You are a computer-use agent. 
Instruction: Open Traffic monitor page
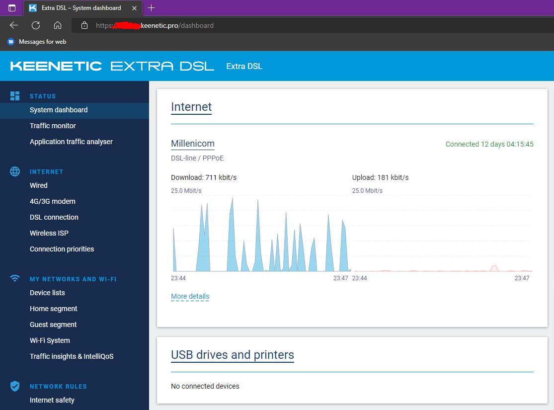pyautogui.click(x=53, y=126)
